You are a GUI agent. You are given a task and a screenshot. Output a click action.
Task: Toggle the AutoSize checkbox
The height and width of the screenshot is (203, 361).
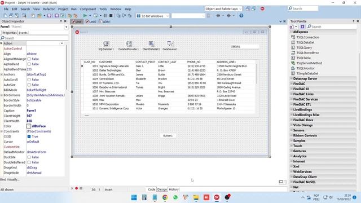tap(29, 85)
